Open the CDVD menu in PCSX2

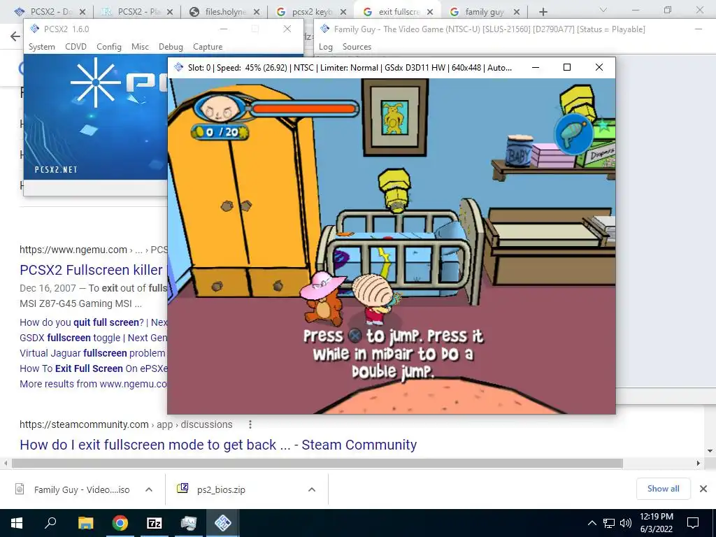(76, 47)
